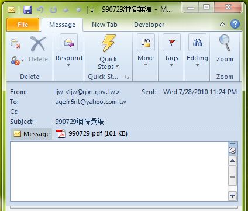This screenshot has width=248, height=211.
Task: Click the Editing binoculars icon
Action: point(197,43)
